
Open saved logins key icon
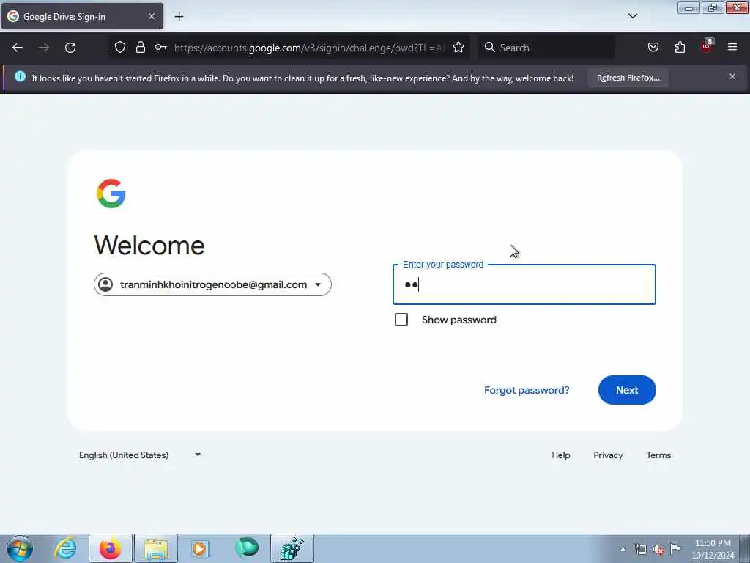[x=160, y=47]
